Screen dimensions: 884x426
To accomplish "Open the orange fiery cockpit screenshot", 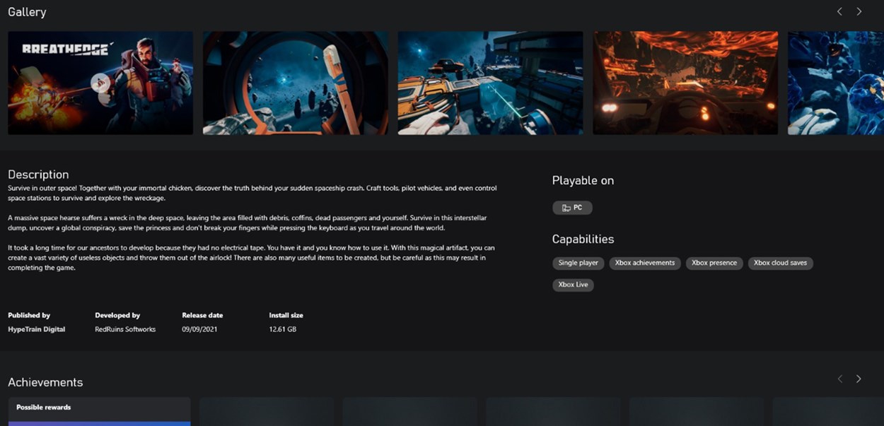I will click(685, 83).
